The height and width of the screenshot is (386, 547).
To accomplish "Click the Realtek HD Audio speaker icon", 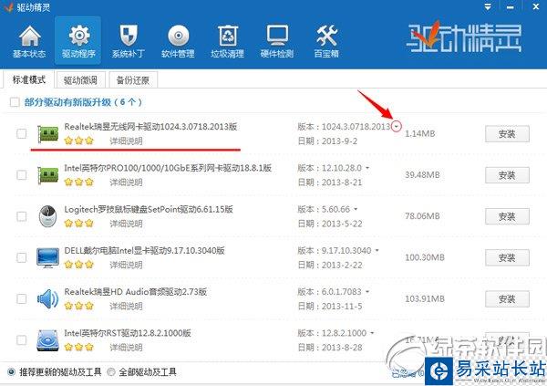I will pyautogui.click(x=47, y=299).
